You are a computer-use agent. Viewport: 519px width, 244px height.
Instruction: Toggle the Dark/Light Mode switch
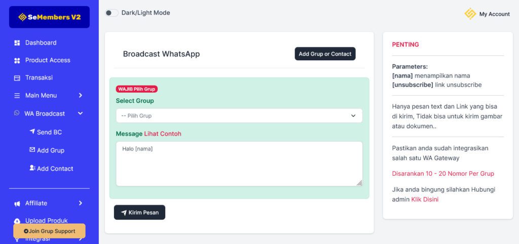coord(112,13)
